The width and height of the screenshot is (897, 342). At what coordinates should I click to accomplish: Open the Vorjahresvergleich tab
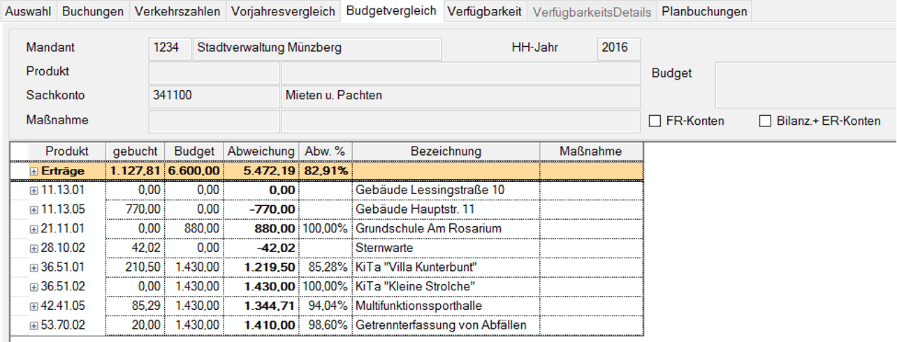283,12
